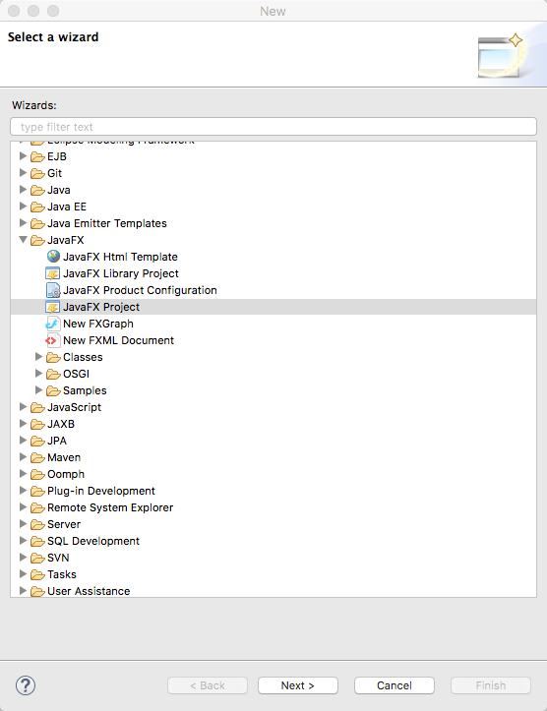Click the JavaScript folder icon

coord(37,408)
